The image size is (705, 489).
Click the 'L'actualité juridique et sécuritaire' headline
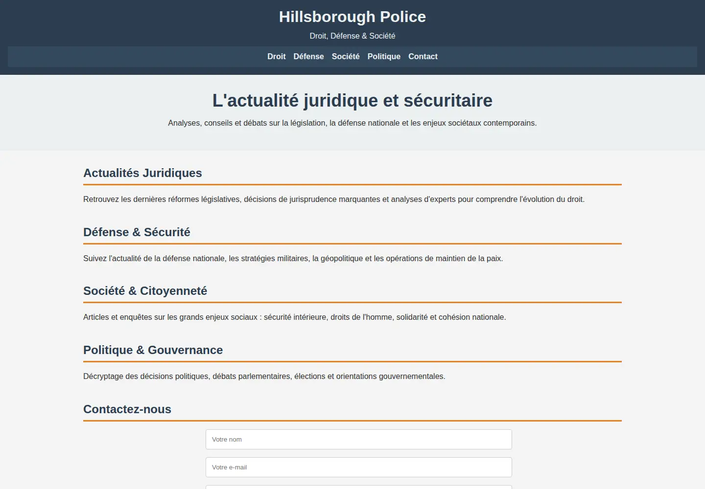352,100
